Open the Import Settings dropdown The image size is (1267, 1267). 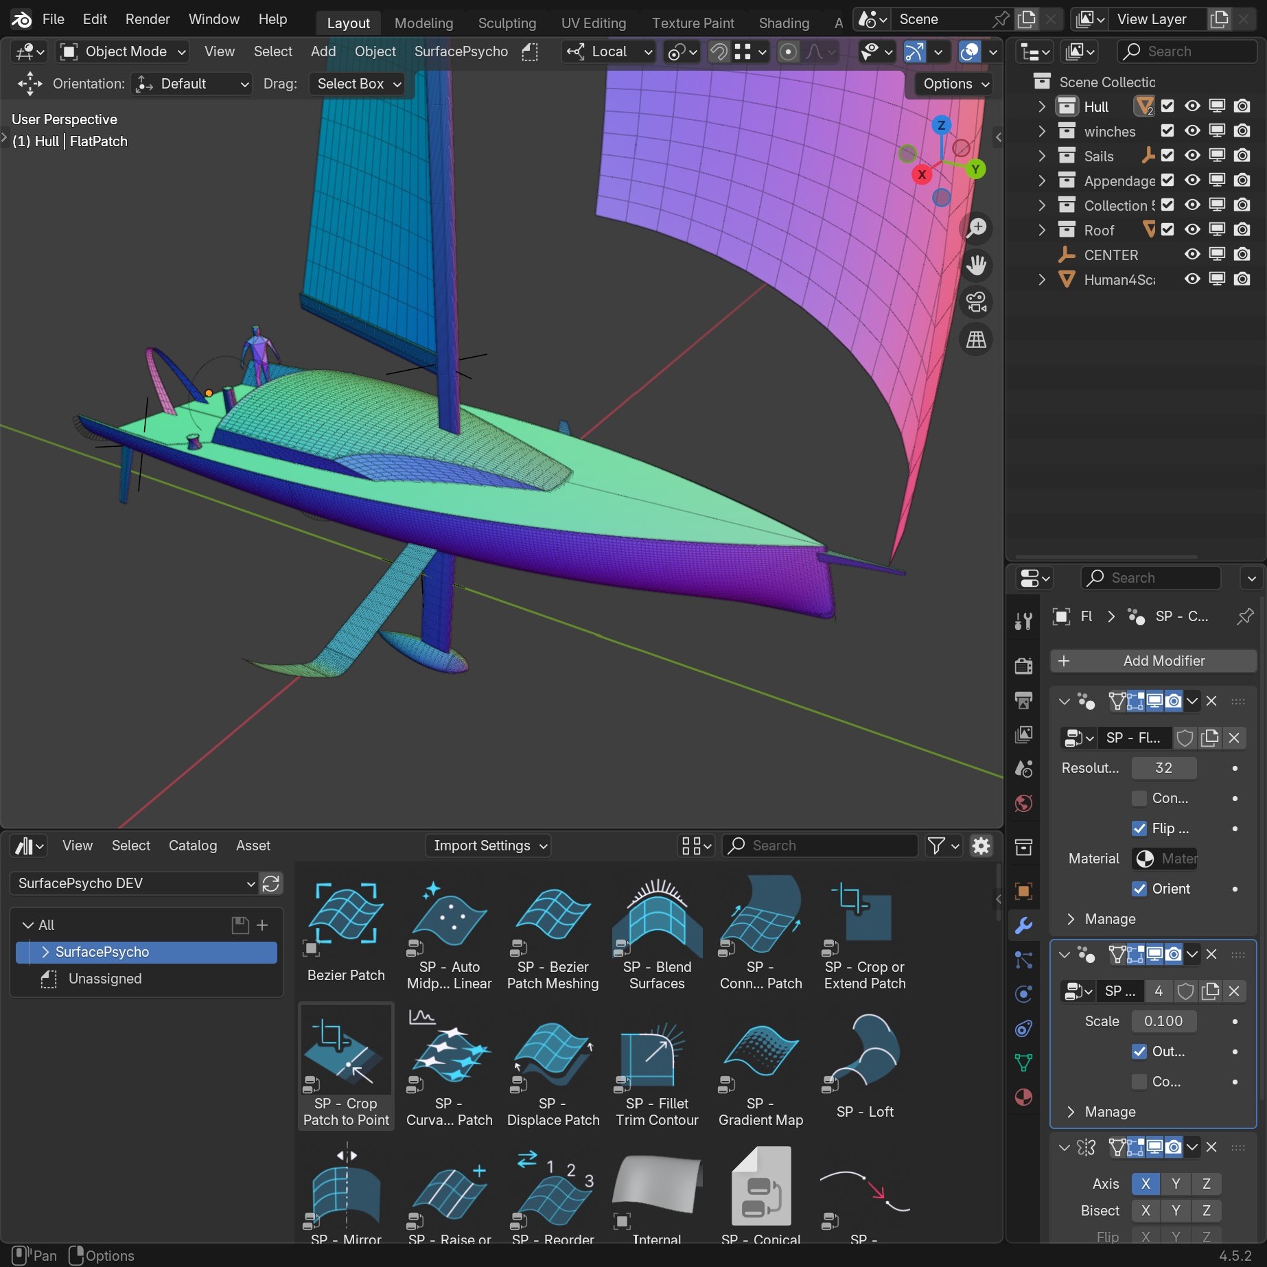click(489, 846)
